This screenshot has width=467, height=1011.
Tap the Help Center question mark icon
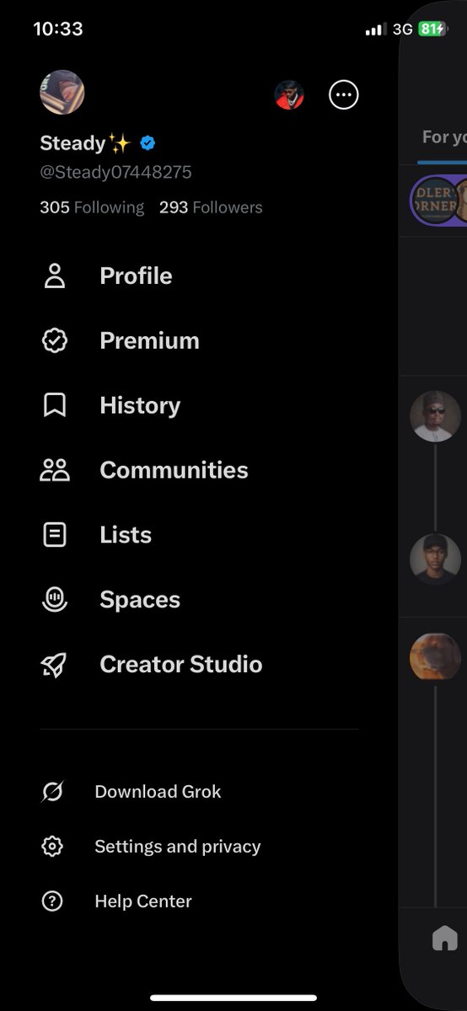coord(52,901)
